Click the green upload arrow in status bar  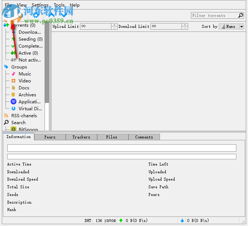tap(121, 221)
